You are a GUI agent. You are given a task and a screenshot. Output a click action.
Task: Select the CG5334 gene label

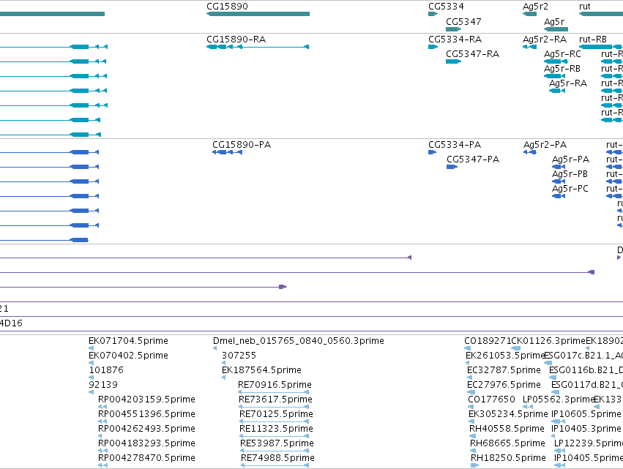pos(446,7)
